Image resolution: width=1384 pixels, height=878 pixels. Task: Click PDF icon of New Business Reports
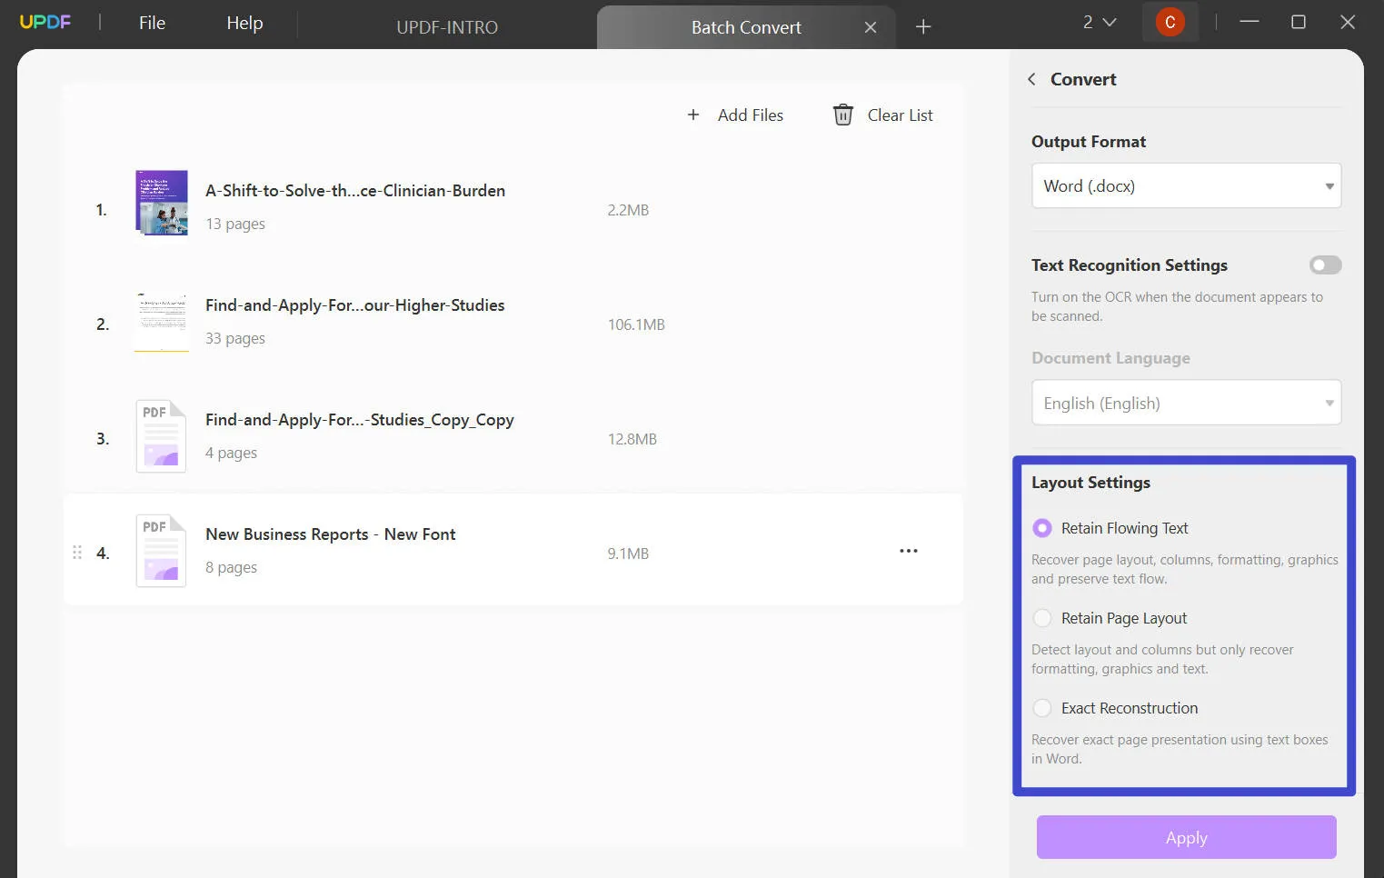[161, 551]
